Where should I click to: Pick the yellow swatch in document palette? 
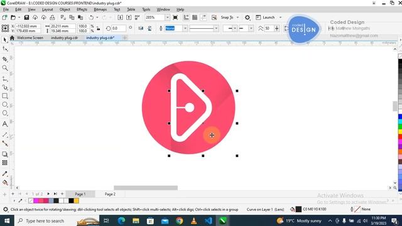(x=77, y=201)
